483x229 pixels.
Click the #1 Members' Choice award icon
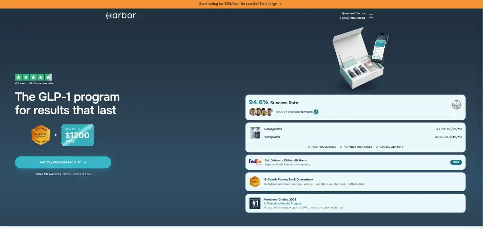pos(255,203)
